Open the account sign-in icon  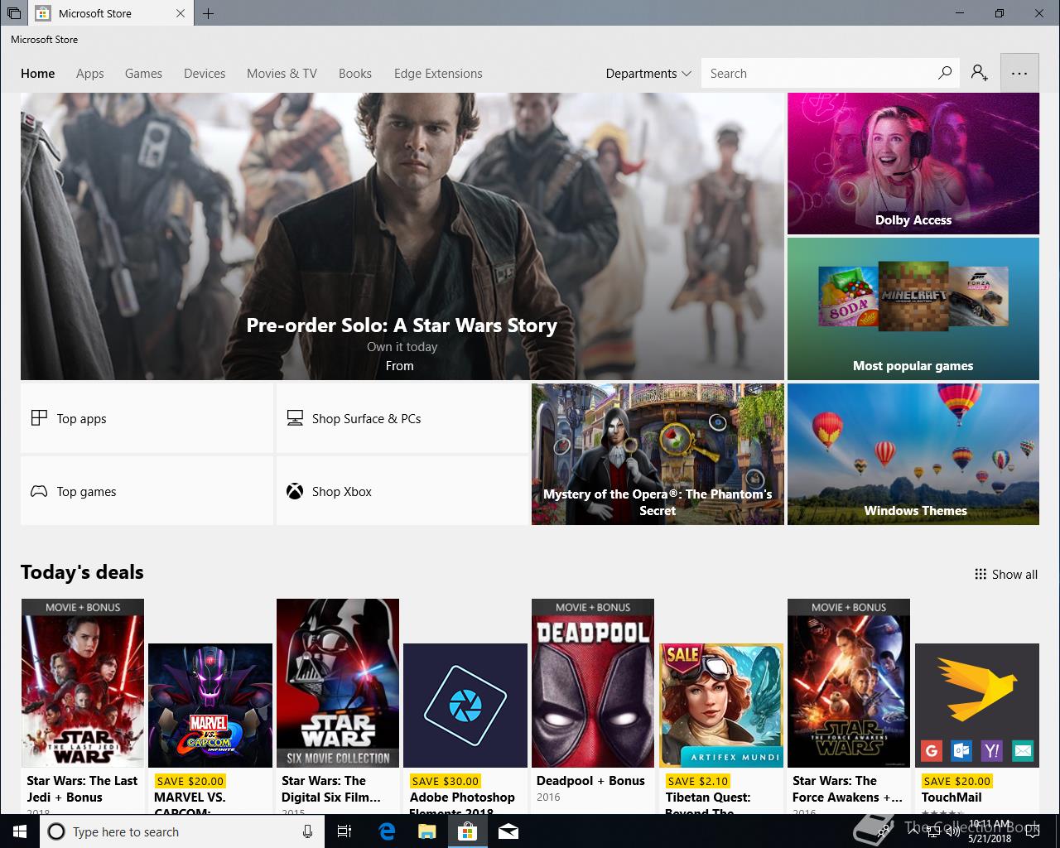coord(980,73)
